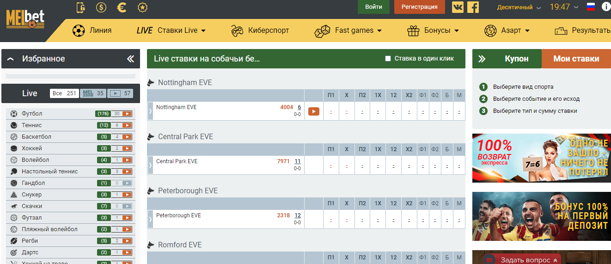This screenshot has height=264, width=611.
Task: Click the dollar coin icon
Action: click(x=101, y=7)
